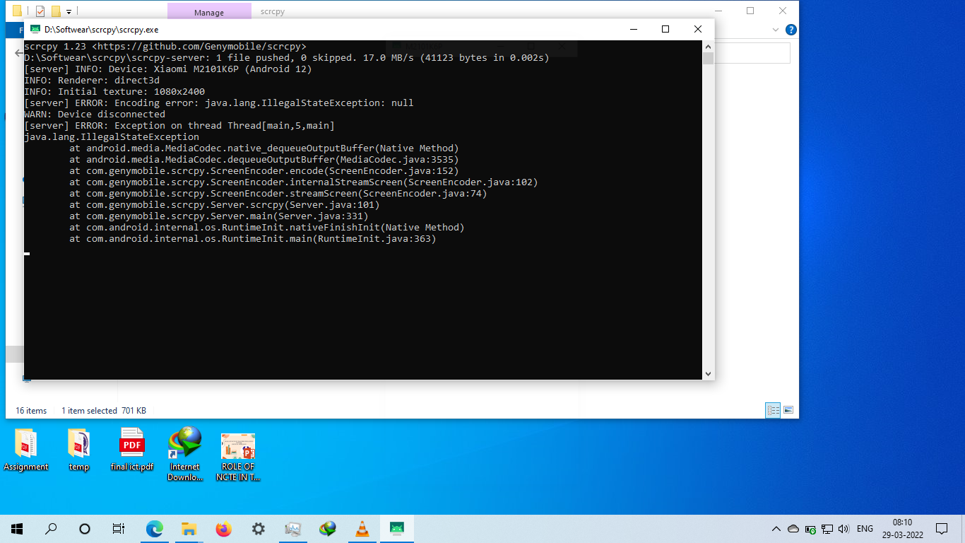965x543 pixels.
Task: Launch VLC media player from the taskbar
Action: tap(362, 528)
